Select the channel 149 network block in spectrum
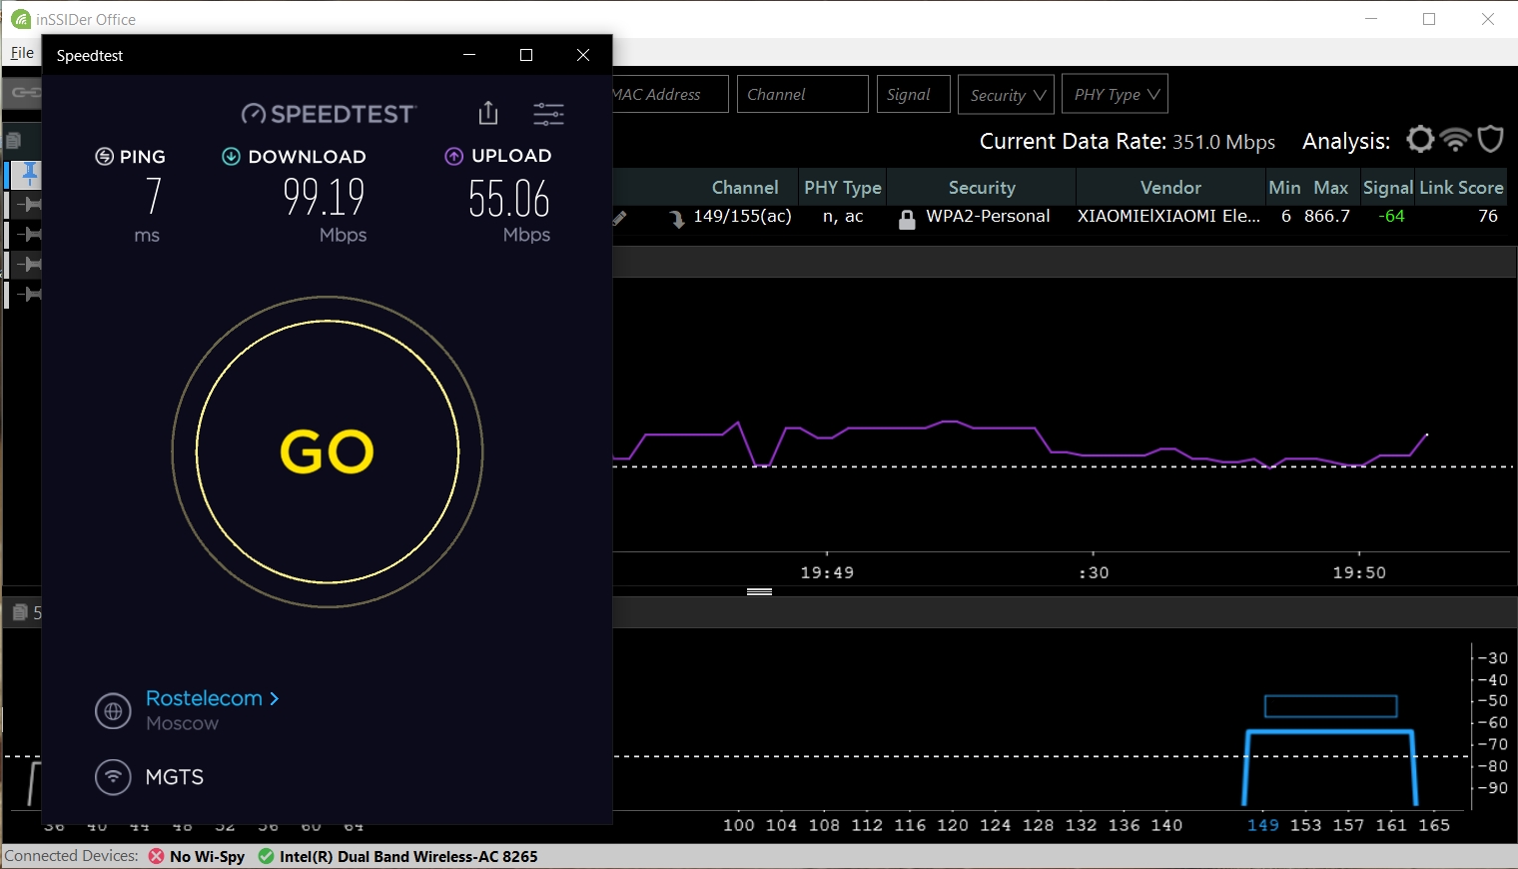Viewport: 1518px width, 869px height. coord(1330,767)
